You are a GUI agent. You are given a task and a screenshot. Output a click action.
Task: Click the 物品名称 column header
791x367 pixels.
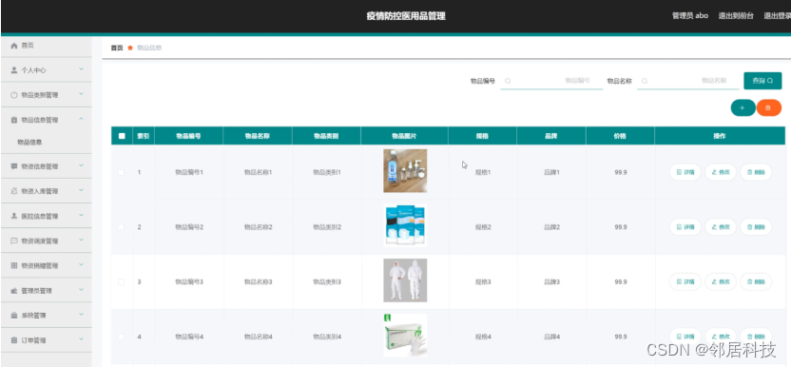(258, 136)
